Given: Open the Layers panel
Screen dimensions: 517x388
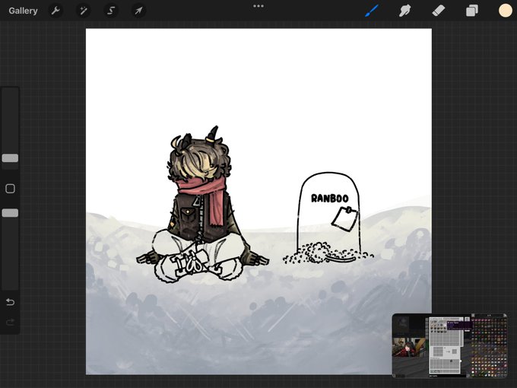Looking at the screenshot, I should [x=472, y=11].
